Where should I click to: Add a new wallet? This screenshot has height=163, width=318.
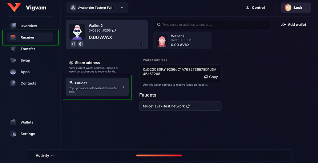pyautogui.click(x=293, y=24)
